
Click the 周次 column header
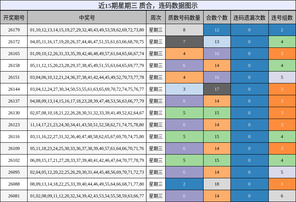tap(156, 17)
